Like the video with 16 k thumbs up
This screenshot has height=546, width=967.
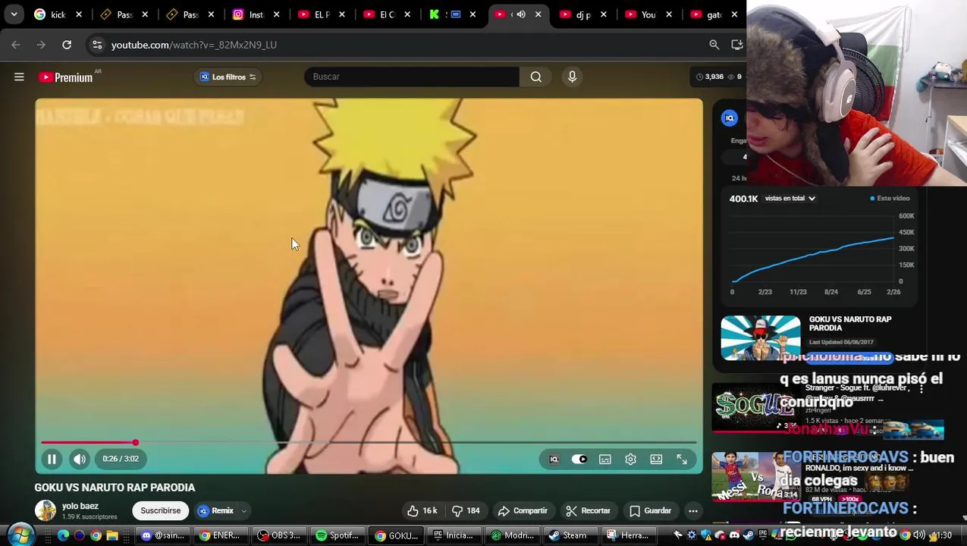[422, 510]
